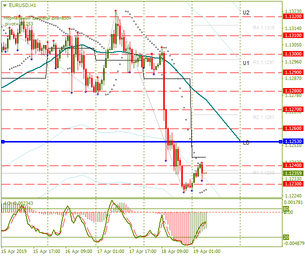The image size is (305, 257).
Task: Click the 0.001781 indicator scale value
Action: (293, 202)
